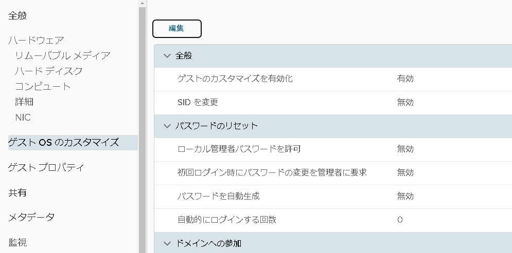Collapse the パスワードのリセット section chevron
The image size is (512, 253).
coord(167,126)
